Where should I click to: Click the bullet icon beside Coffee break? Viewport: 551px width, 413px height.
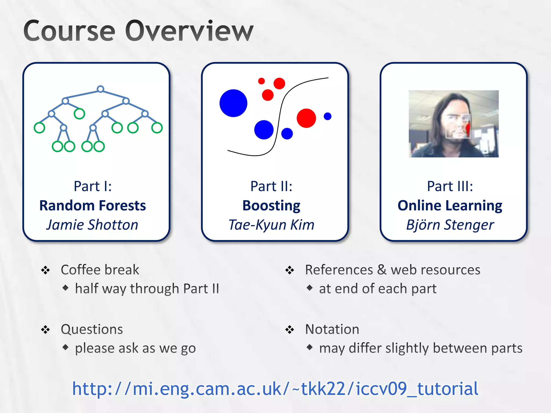click(x=45, y=270)
